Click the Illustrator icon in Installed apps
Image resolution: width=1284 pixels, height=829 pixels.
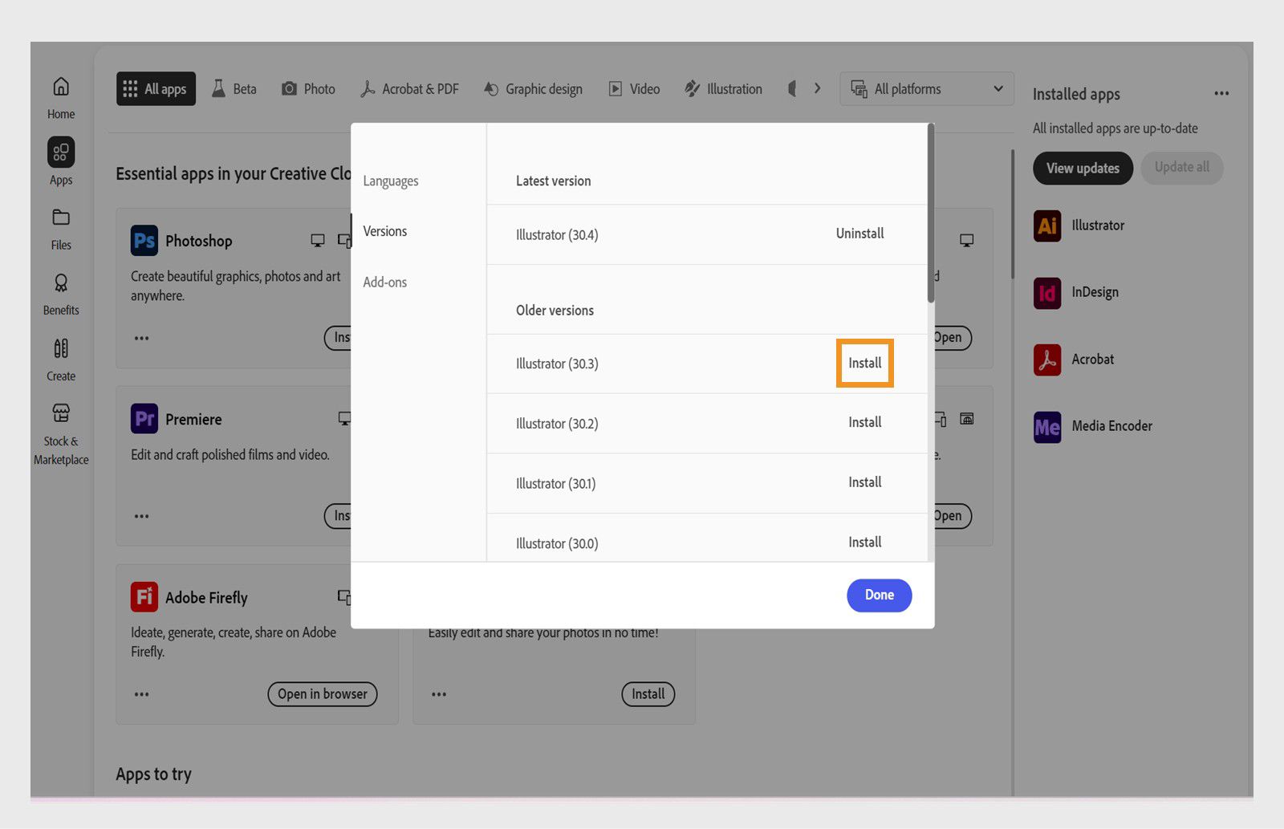coord(1046,226)
